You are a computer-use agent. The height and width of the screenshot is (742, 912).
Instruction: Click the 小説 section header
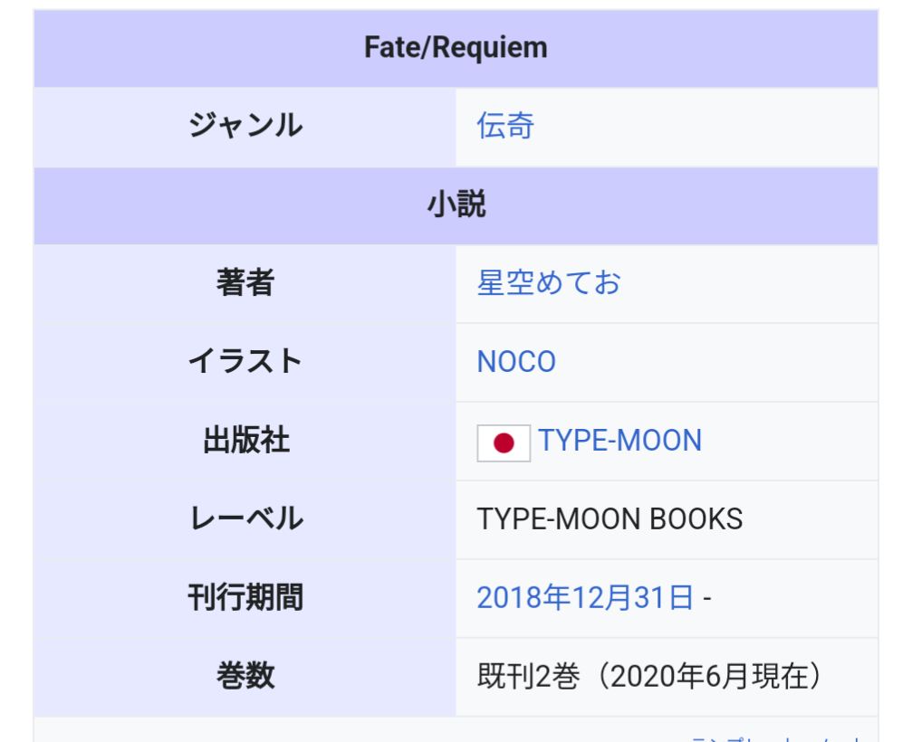pos(456,205)
